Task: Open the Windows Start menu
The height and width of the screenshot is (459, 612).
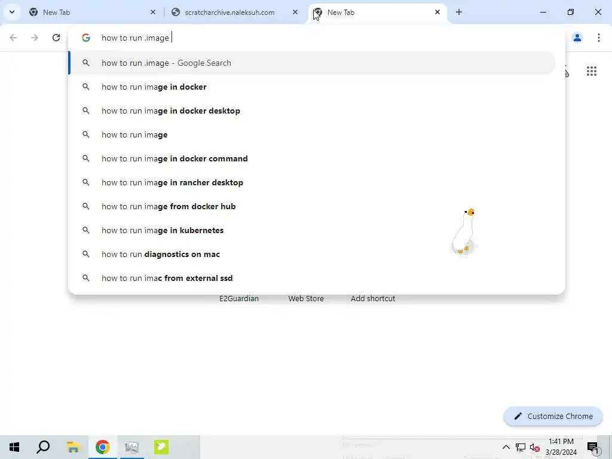Action: point(14,447)
